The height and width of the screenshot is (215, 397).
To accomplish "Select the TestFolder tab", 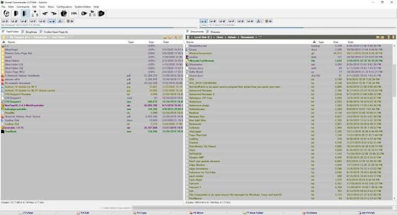I will pos(11,32).
